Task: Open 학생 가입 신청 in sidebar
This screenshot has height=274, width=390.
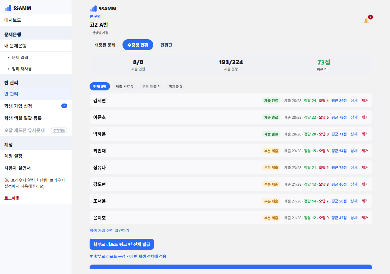Action: [x=36, y=106]
